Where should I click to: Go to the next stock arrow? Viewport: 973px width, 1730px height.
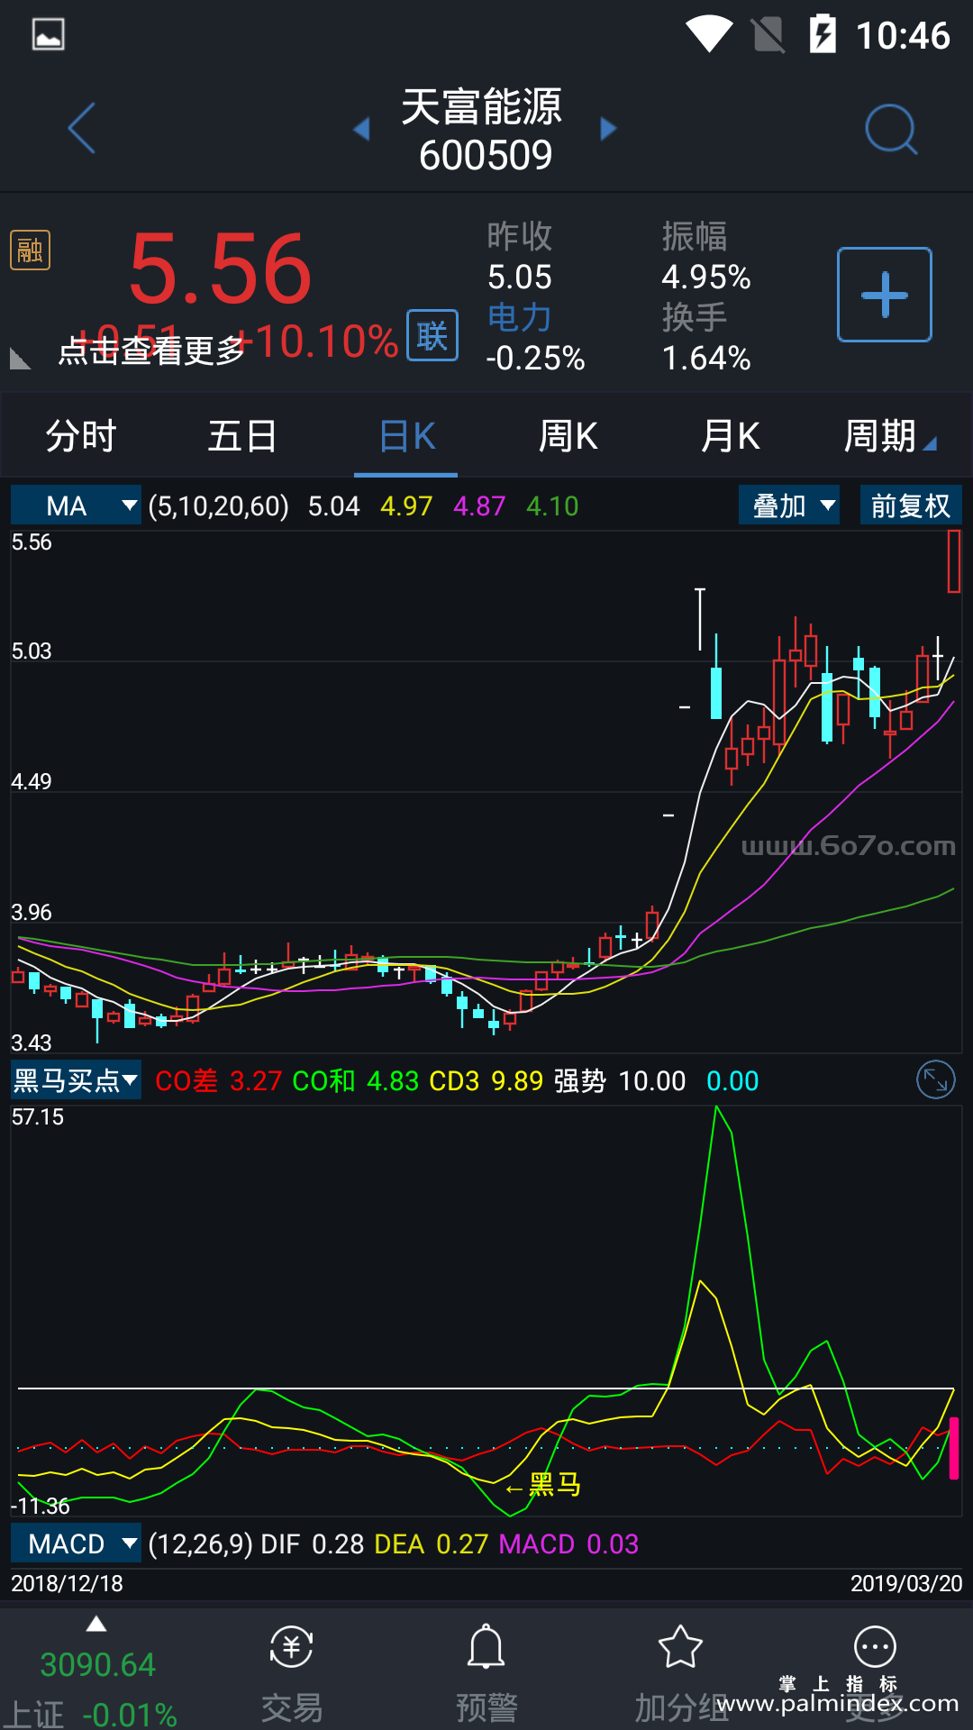point(609,129)
